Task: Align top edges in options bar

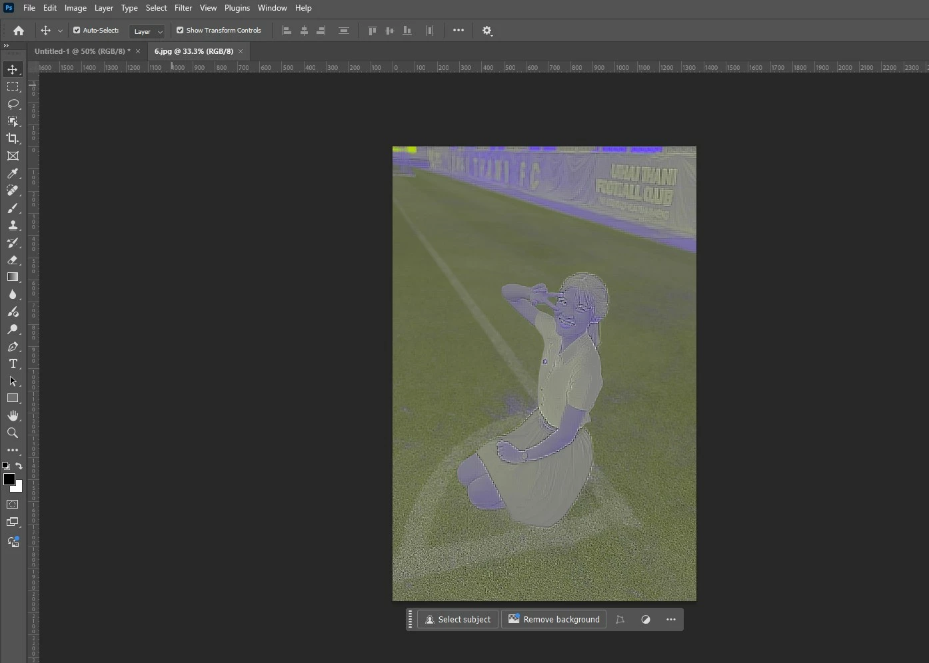Action: (373, 31)
